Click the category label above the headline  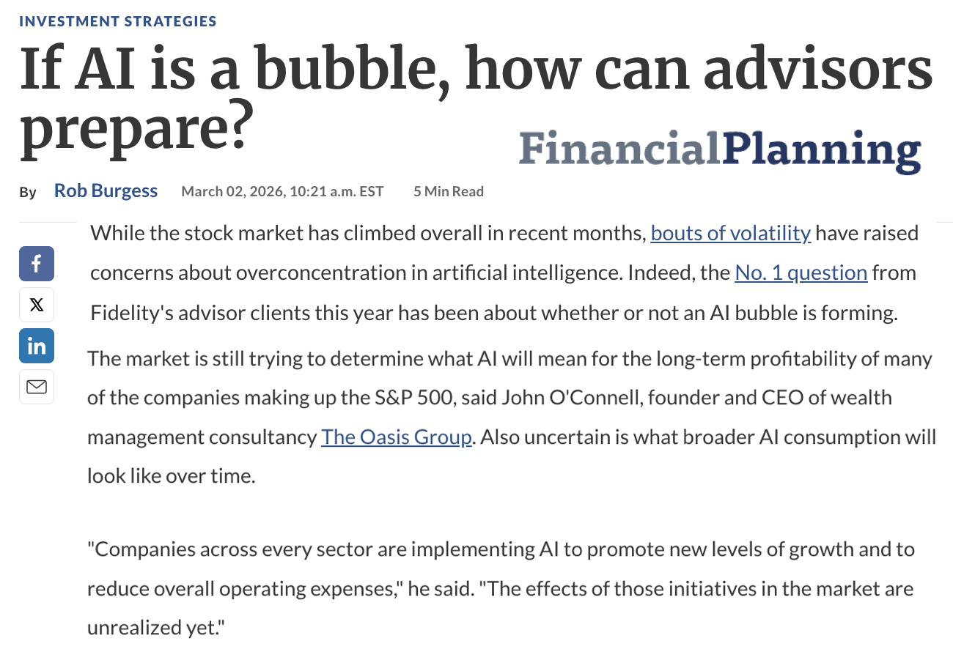pos(118,21)
